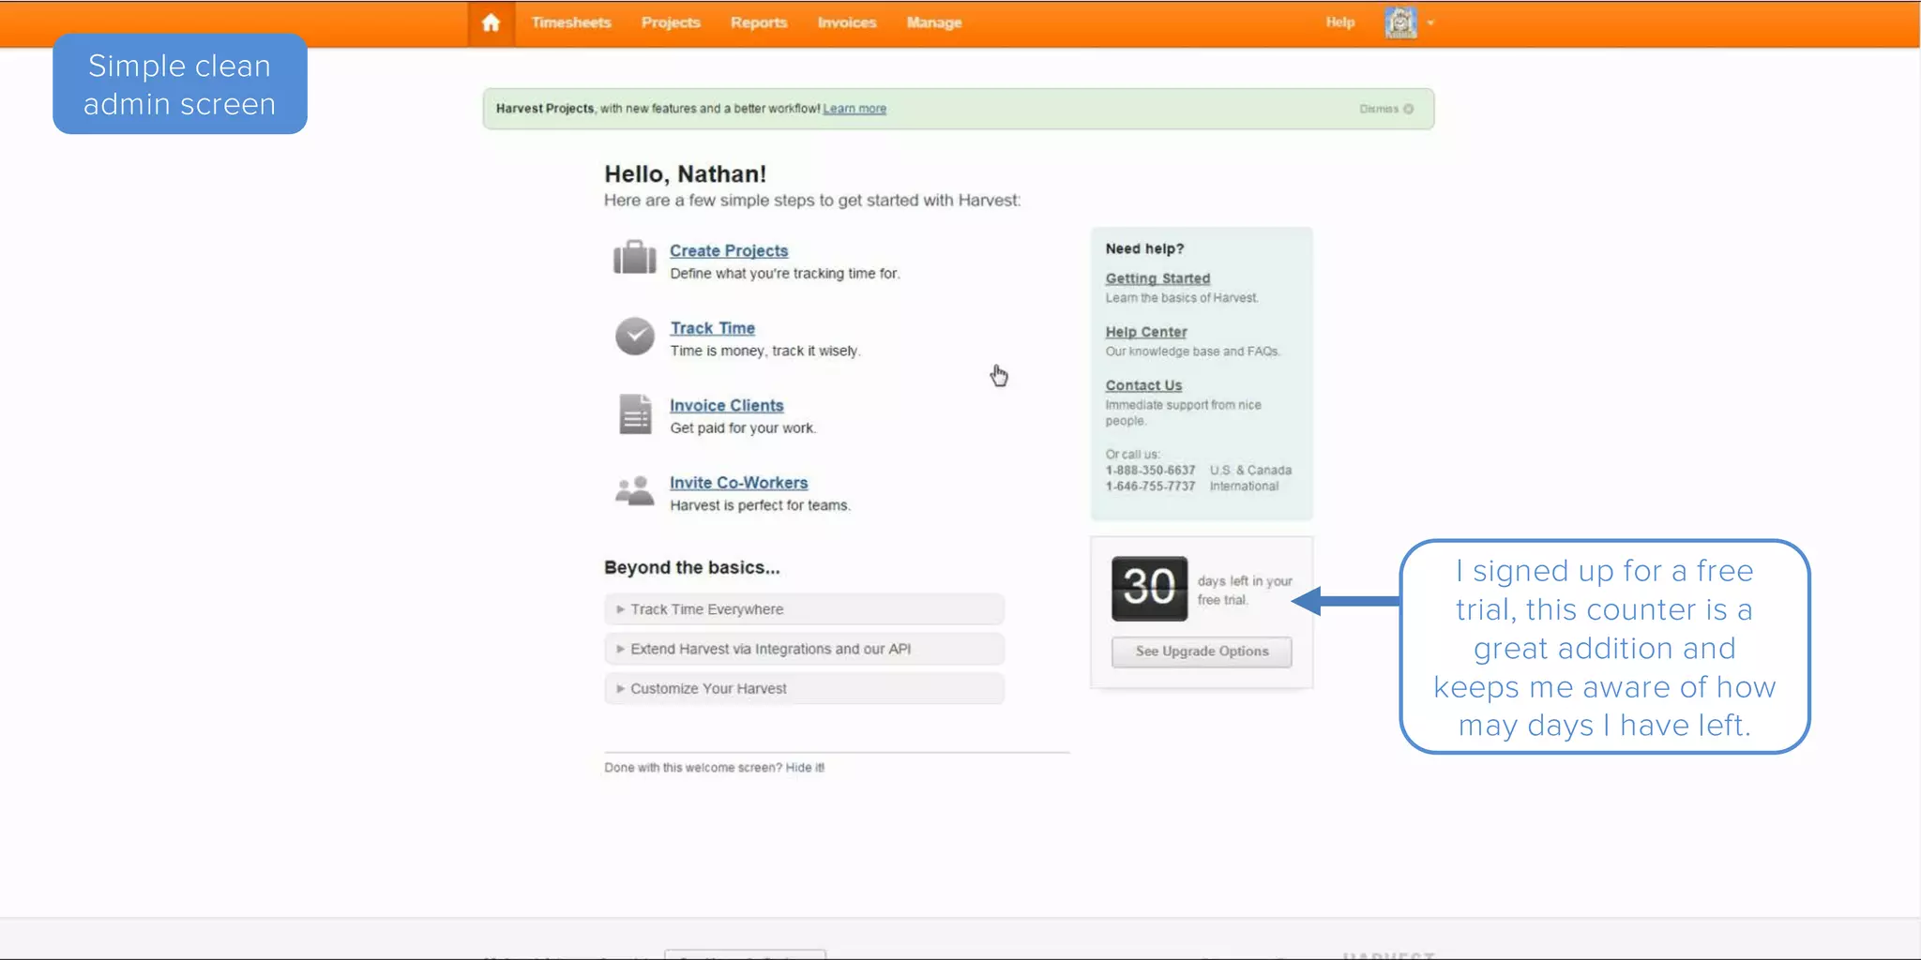Click the 1-646-755-7737 phone number
This screenshot has height=960, width=1921.
(x=1150, y=487)
